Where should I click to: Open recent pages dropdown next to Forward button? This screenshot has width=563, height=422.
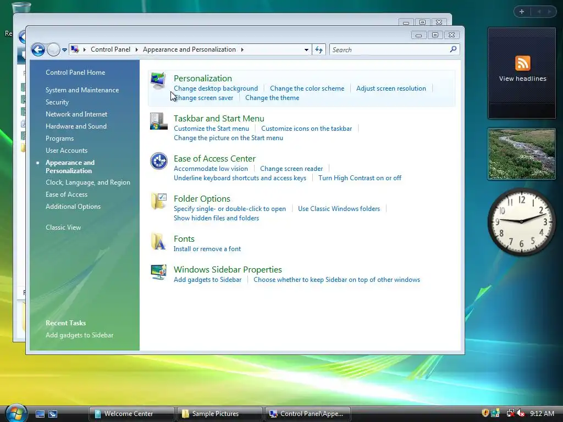[x=64, y=50]
